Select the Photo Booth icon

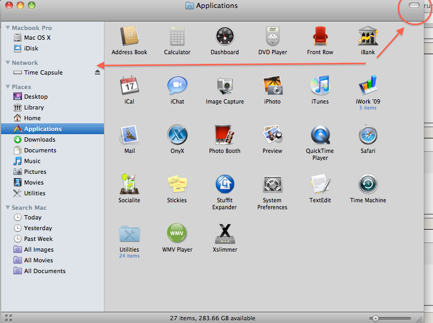tap(225, 135)
